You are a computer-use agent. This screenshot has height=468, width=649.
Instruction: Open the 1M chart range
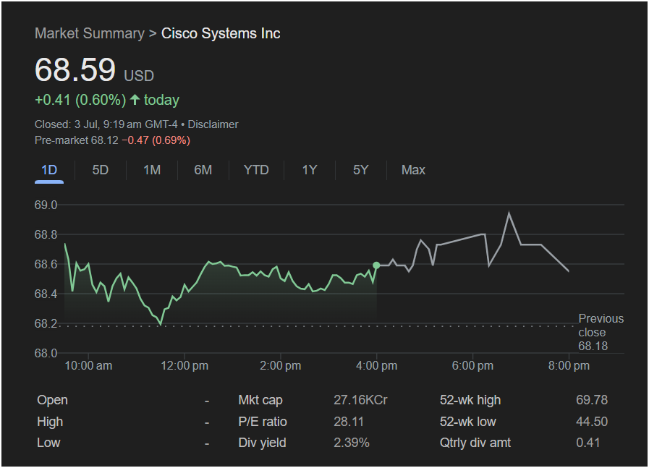click(x=152, y=170)
